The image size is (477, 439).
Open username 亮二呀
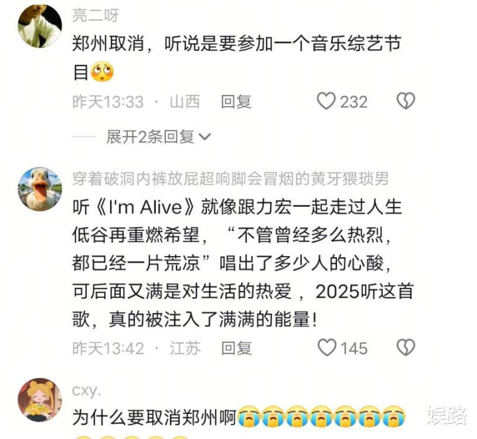[x=96, y=15]
